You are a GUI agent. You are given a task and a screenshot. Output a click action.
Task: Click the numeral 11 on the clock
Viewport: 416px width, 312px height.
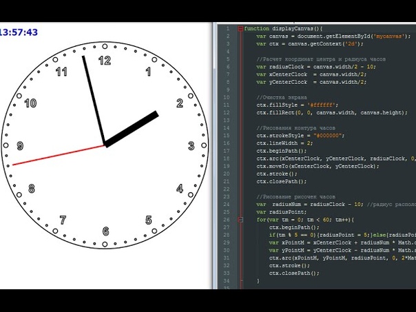62,72
